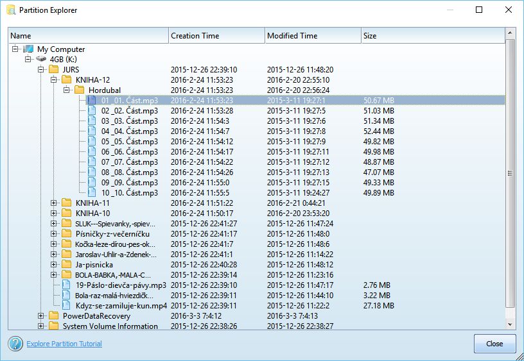Click the KNIHA-12 folder icon
Viewport: 524px width, 361px height.
67,80
